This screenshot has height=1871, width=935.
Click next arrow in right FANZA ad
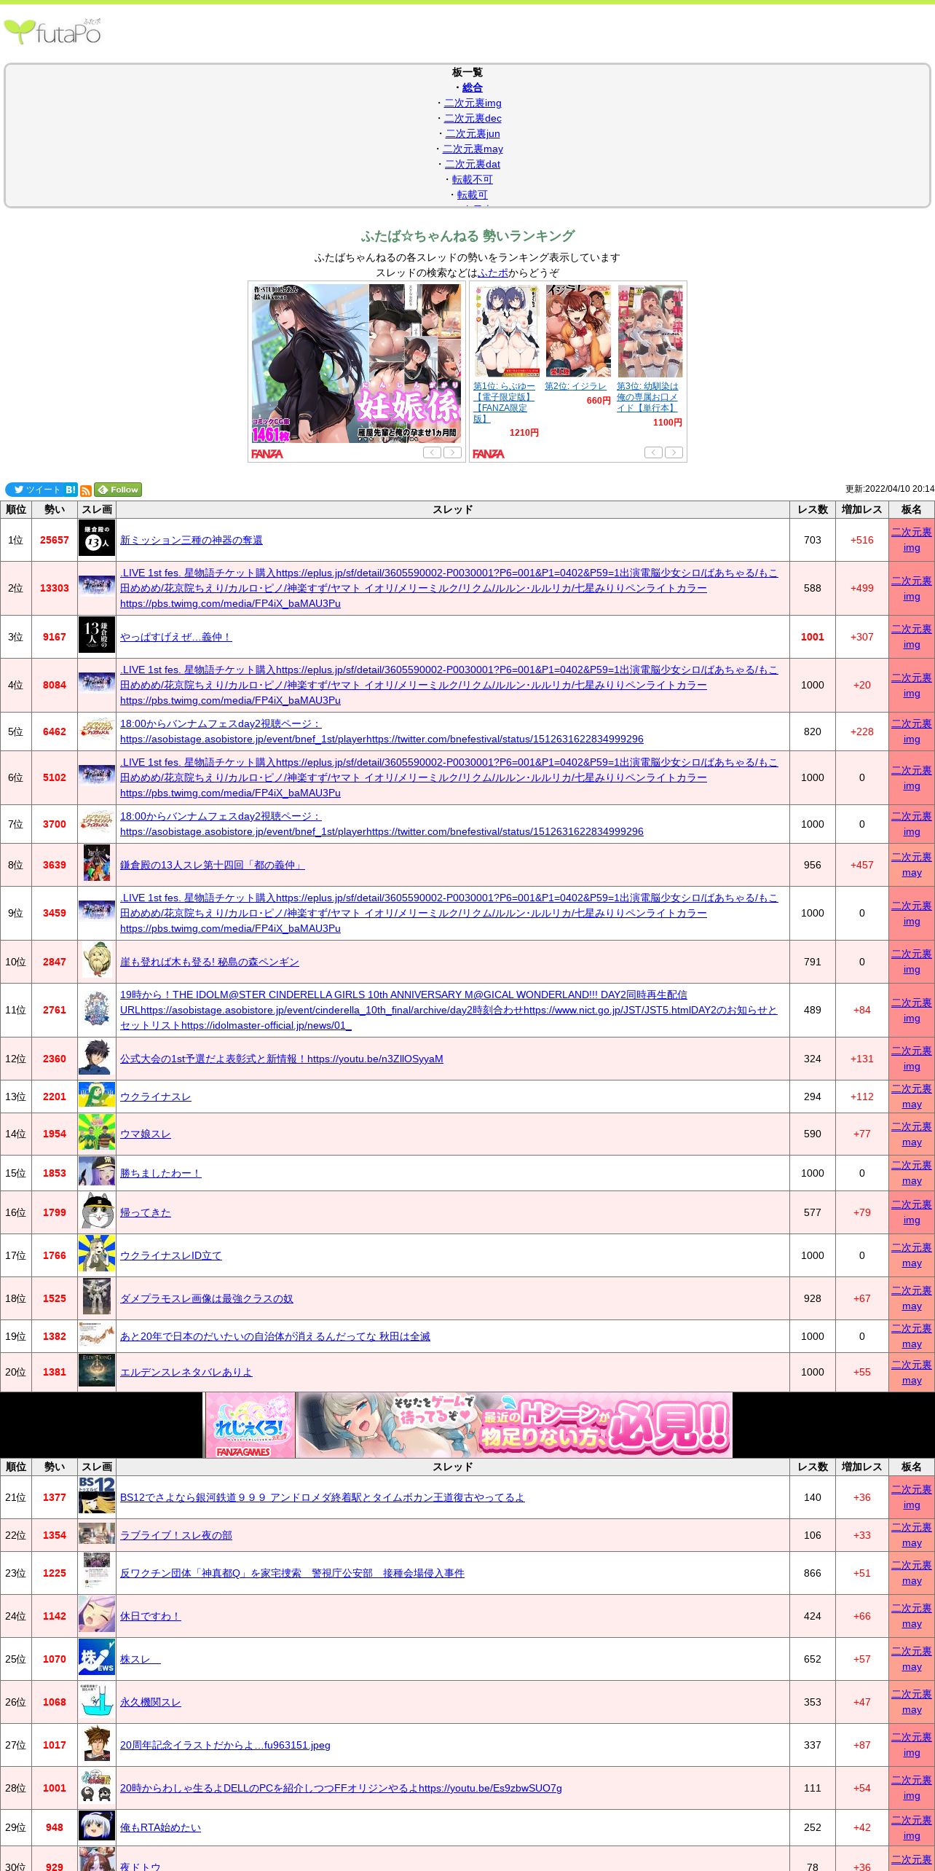674,452
